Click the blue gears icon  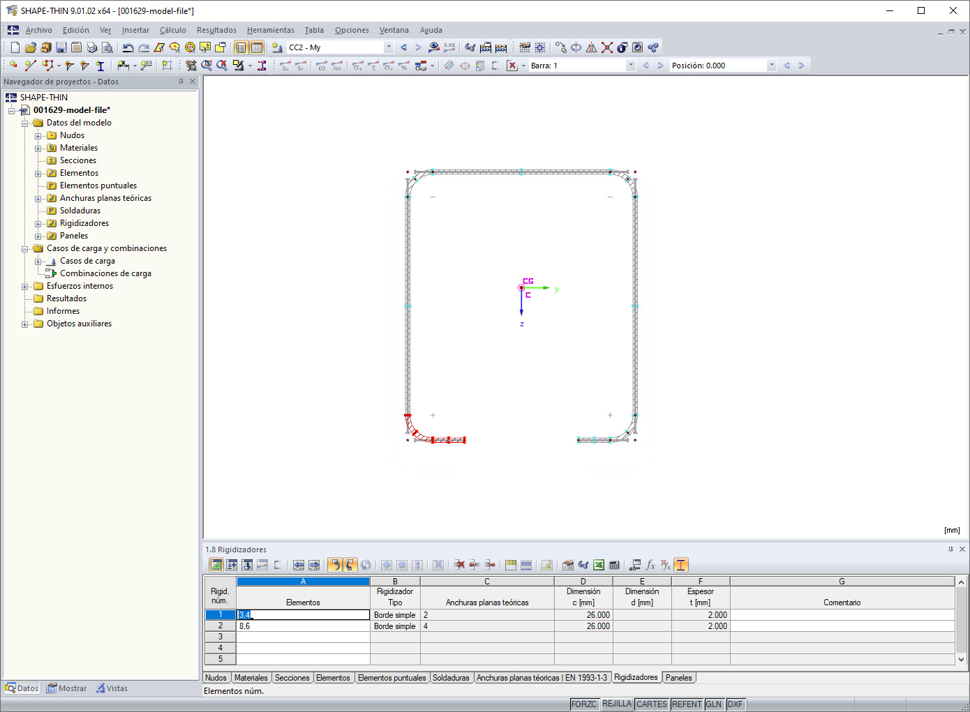point(653,47)
